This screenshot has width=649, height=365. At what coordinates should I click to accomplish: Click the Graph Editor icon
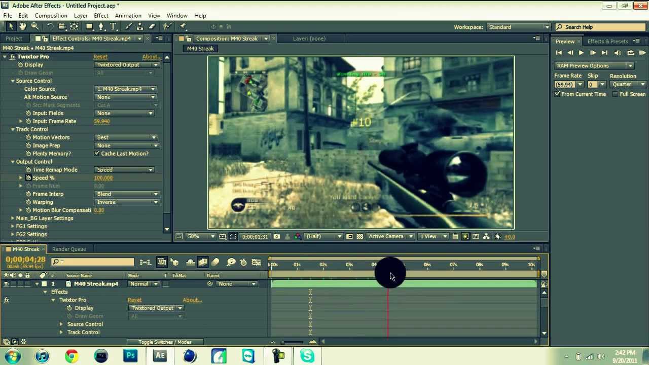(256, 262)
